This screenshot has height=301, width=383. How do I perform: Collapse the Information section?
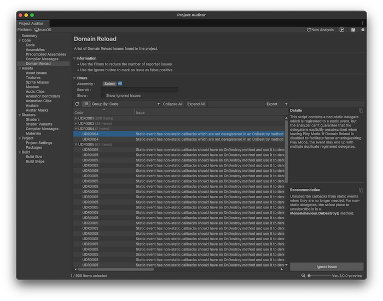pos(75,58)
